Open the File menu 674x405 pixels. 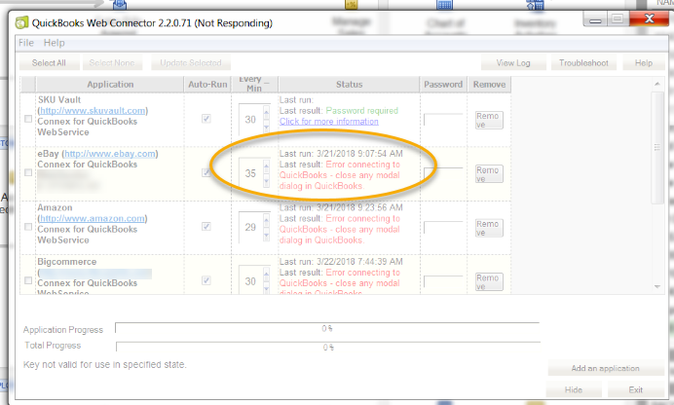tap(25, 43)
